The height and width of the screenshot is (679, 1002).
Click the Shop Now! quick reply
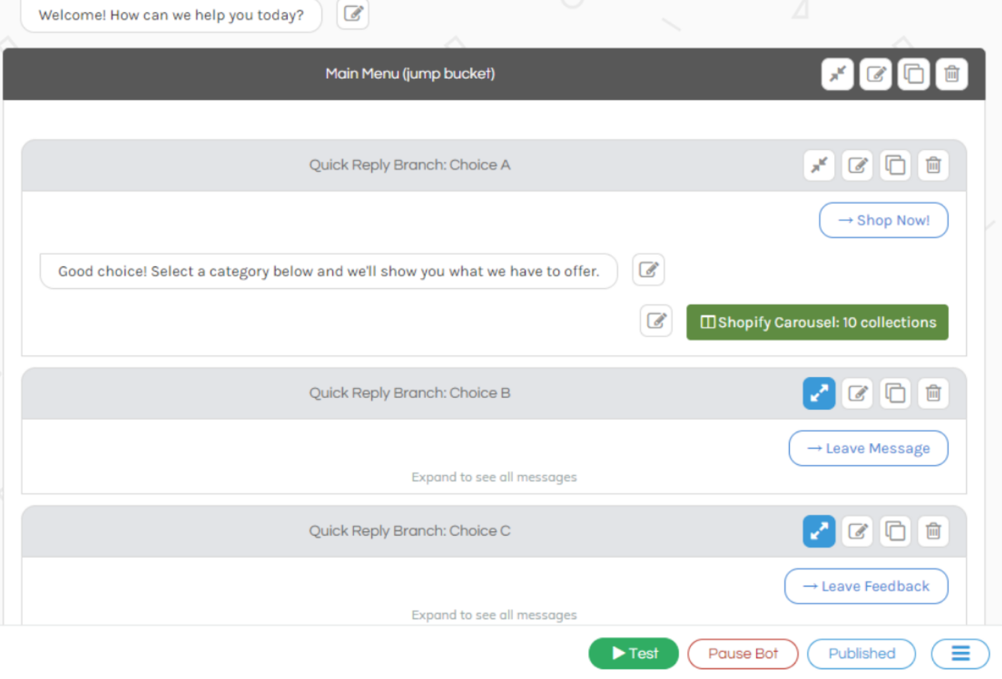pos(884,220)
